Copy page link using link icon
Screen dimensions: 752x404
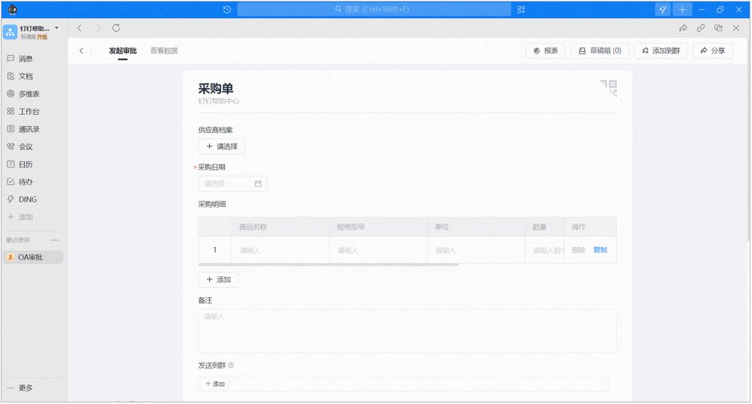701,28
